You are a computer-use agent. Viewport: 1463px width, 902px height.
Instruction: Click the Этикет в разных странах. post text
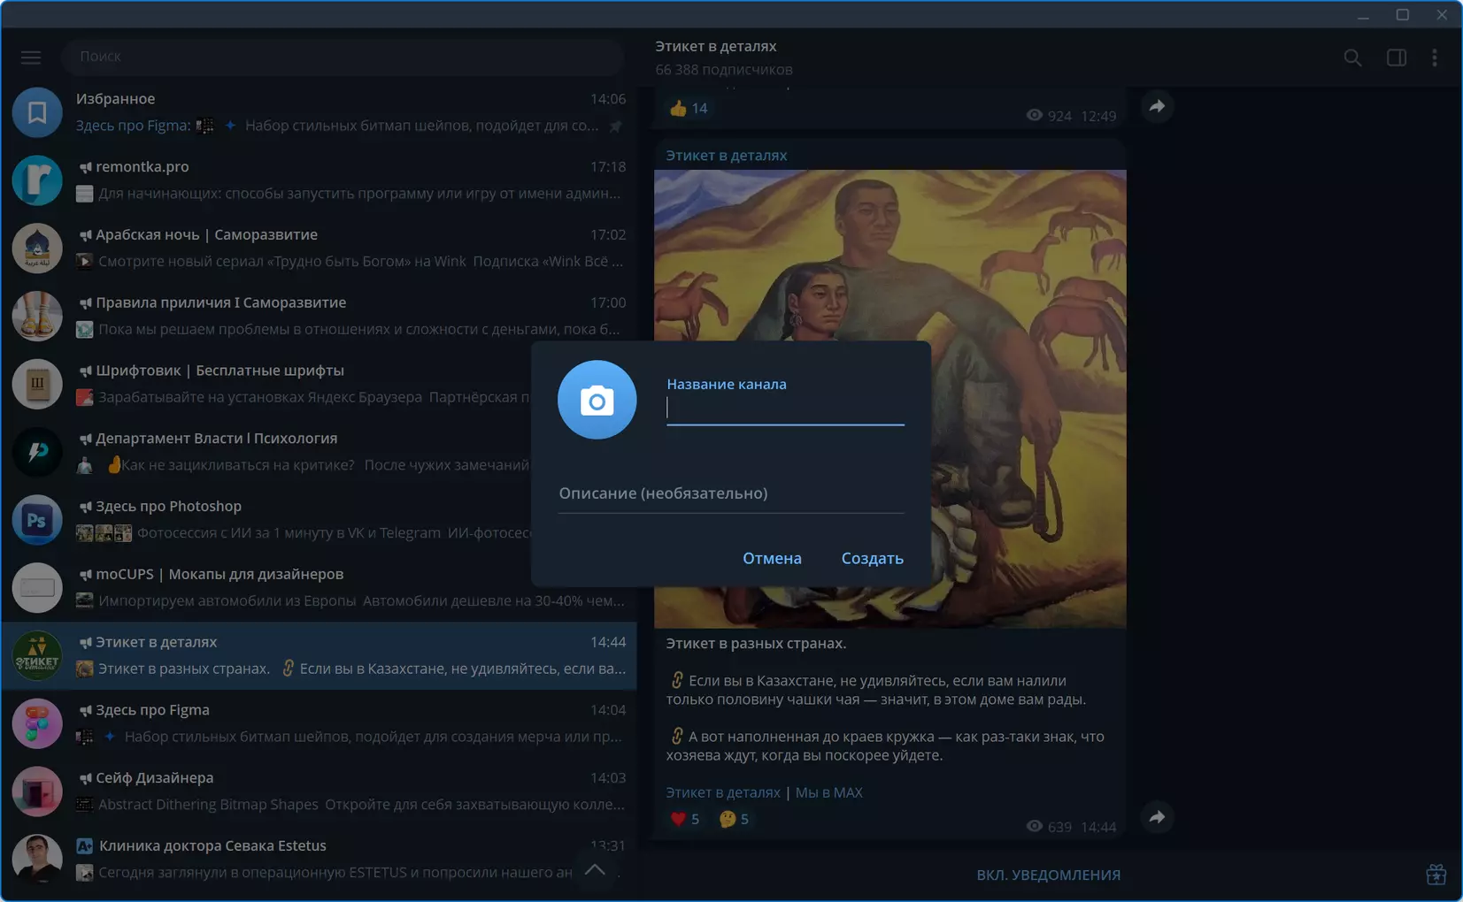pyautogui.click(x=756, y=643)
